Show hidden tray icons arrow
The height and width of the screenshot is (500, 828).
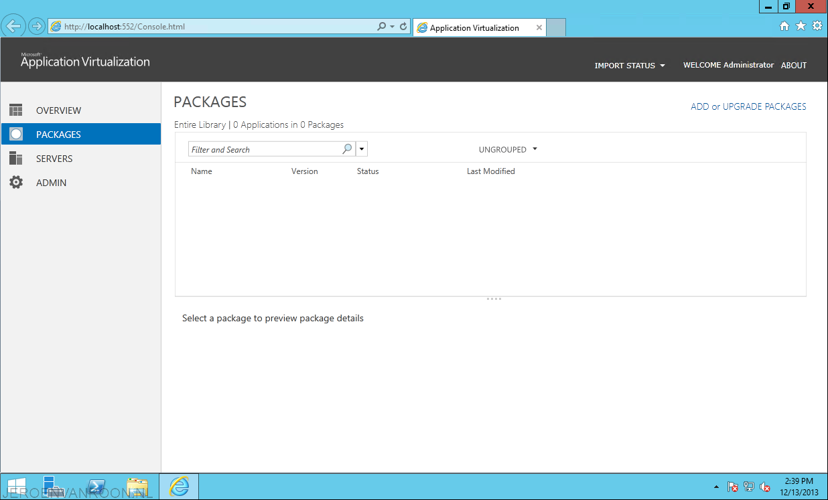[x=716, y=487]
